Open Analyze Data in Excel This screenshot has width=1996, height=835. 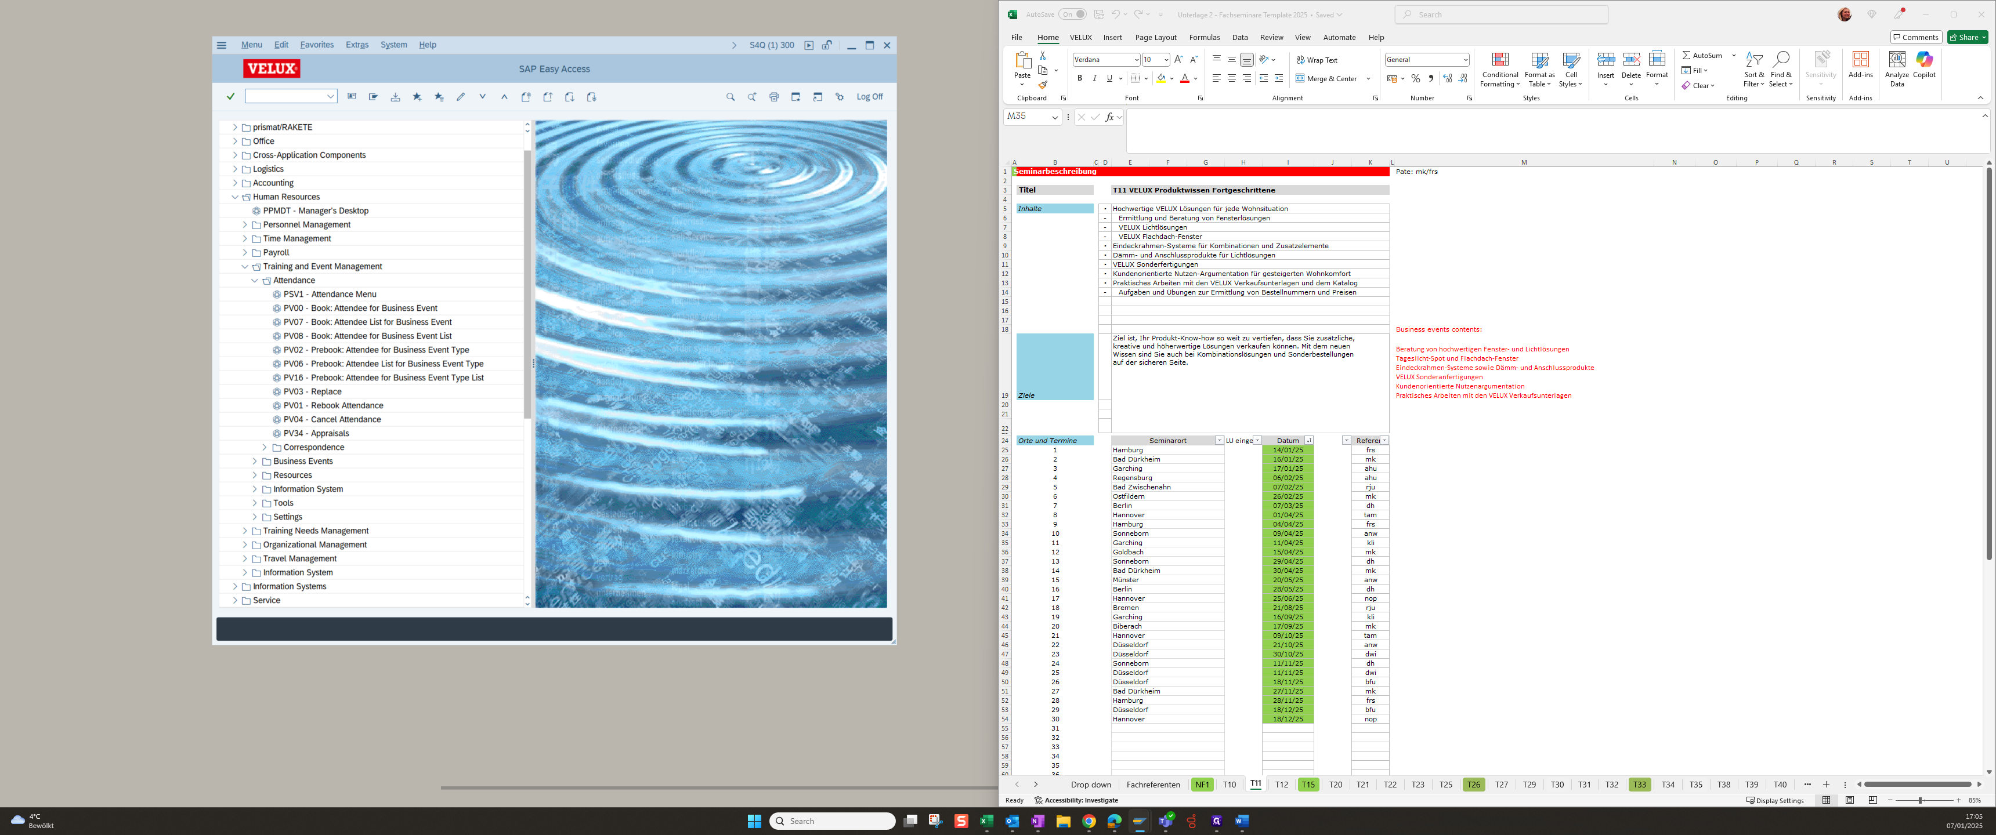point(1897,69)
